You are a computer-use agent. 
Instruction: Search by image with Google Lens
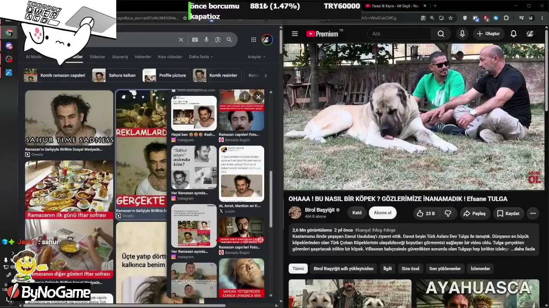point(218,40)
